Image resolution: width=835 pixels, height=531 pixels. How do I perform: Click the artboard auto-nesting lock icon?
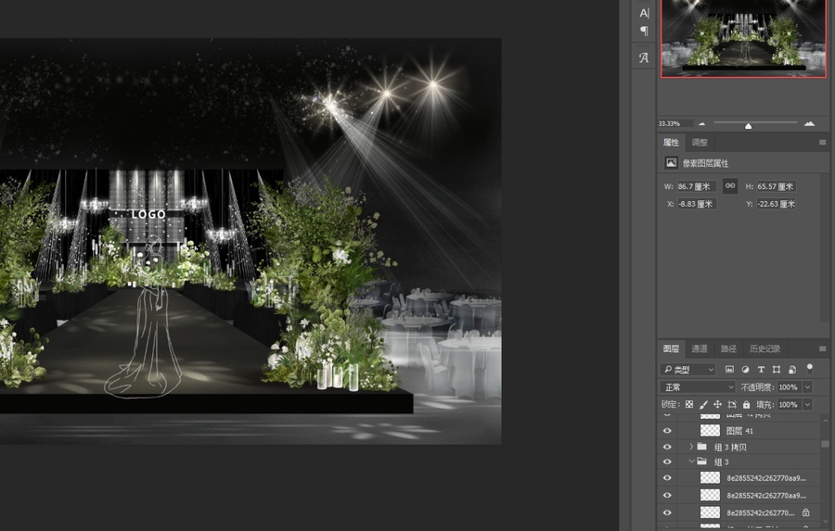pyautogui.click(x=732, y=404)
